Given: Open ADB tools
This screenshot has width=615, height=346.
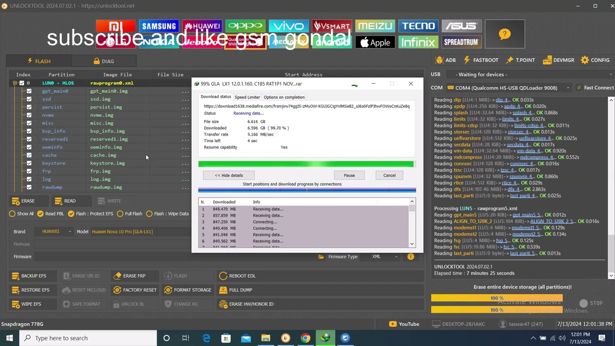Looking at the screenshot, I should (x=445, y=60).
